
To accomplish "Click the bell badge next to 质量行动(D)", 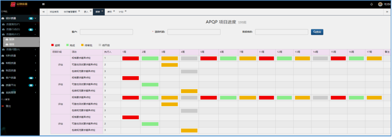I will point(31,29).
